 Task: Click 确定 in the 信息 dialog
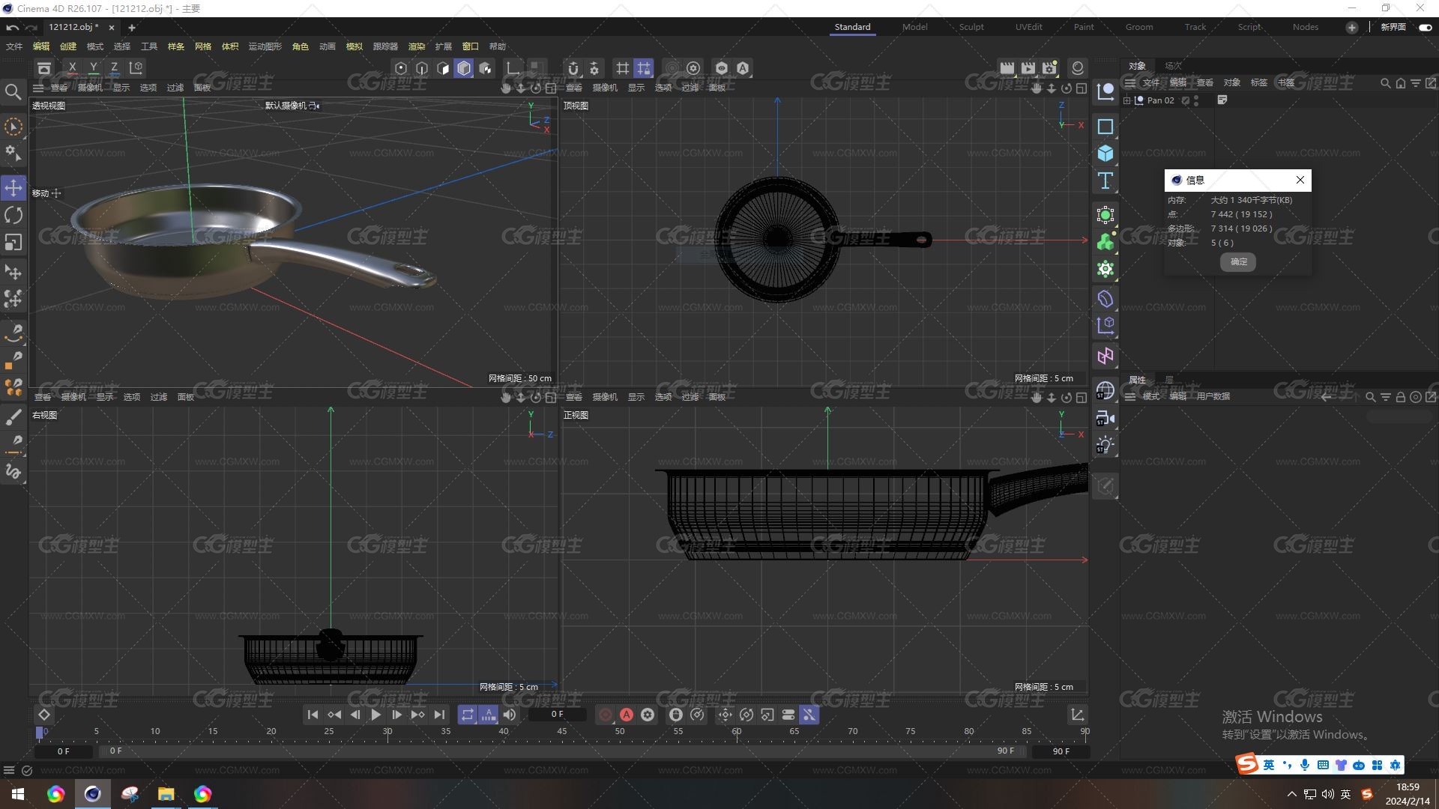click(x=1238, y=261)
